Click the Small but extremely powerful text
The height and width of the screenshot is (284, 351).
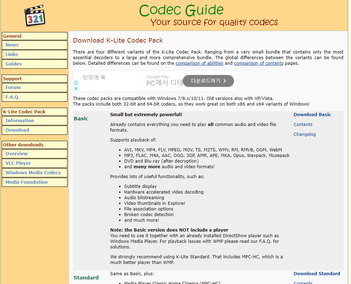[146, 114]
